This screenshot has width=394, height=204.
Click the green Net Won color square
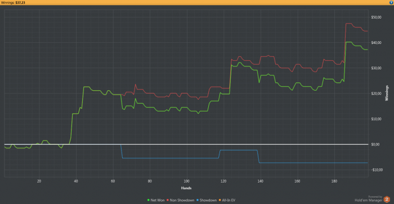click(149, 201)
